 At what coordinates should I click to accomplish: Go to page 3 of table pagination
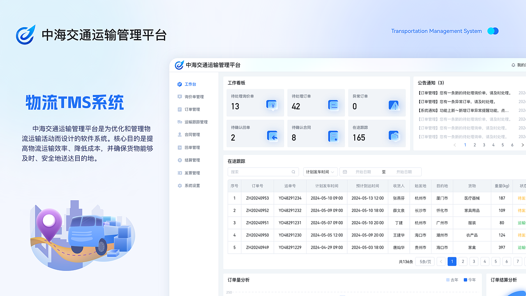(x=474, y=261)
